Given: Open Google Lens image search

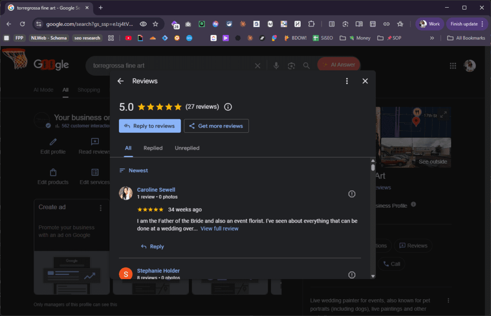Looking at the screenshot, I should [x=291, y=65].
